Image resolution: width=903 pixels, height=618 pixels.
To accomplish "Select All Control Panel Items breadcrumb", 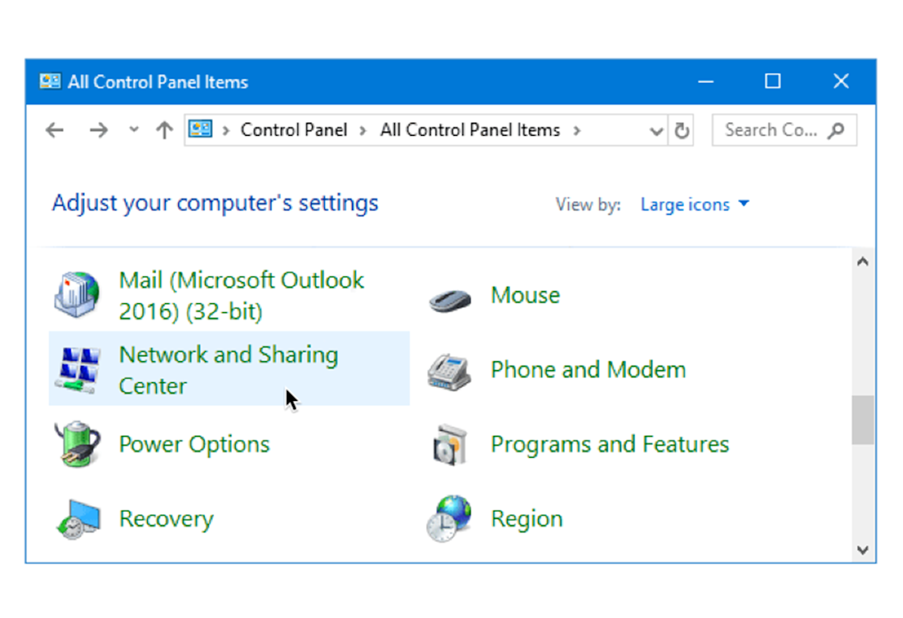I will [x=470, y=130].
